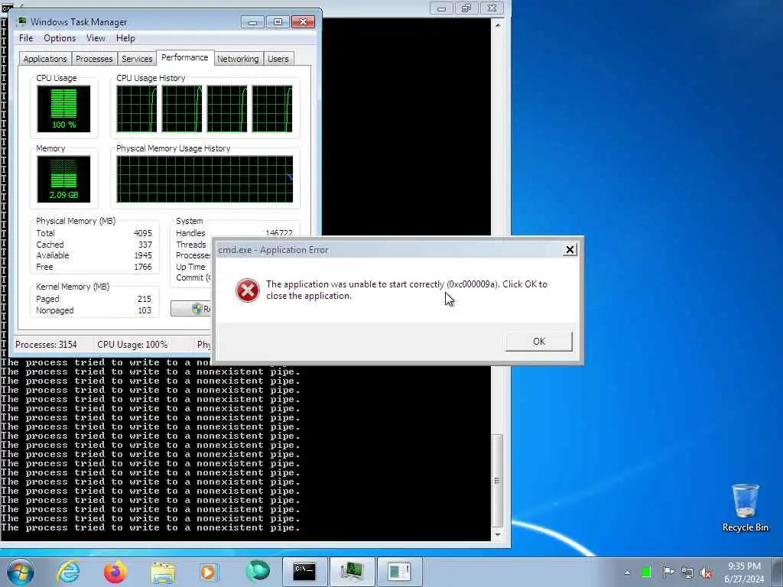Viewport: 783px width, 587px height.
Task: Restore down the command prompt window
Action: [466, 8]
